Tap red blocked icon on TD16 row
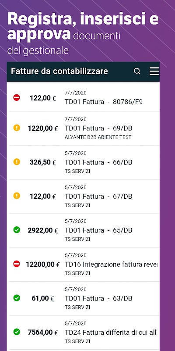 tap(17, 264)
